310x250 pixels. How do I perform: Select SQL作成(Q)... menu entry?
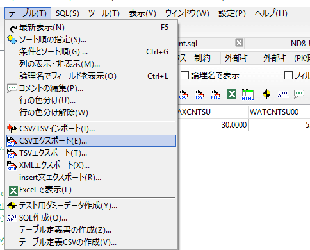tap(92, 218)
